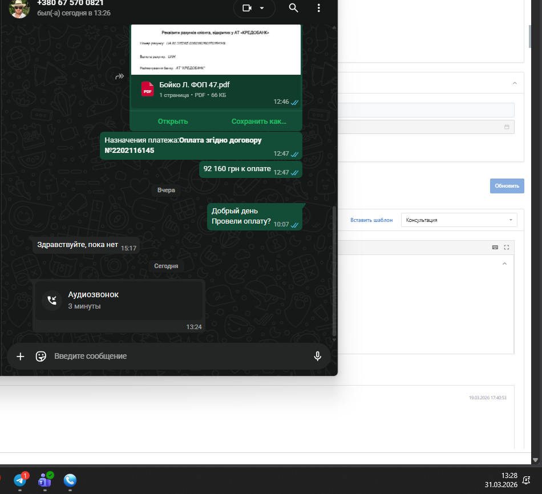Select the 'Здравствуйте, пока нет' message
The width and height of the screenshot is (542, 494).
click(x=86, y=245)
